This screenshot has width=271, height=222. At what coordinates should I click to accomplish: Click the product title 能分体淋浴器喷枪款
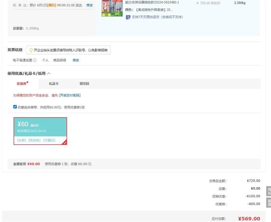[x=152, y=2]
